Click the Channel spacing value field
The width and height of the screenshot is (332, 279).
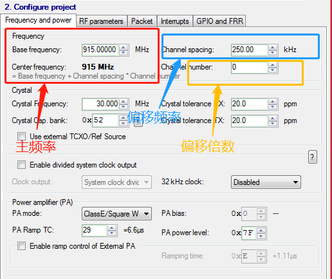(x=250, y=50)
